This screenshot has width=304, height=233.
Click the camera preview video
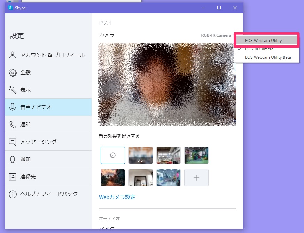point(167,84)
